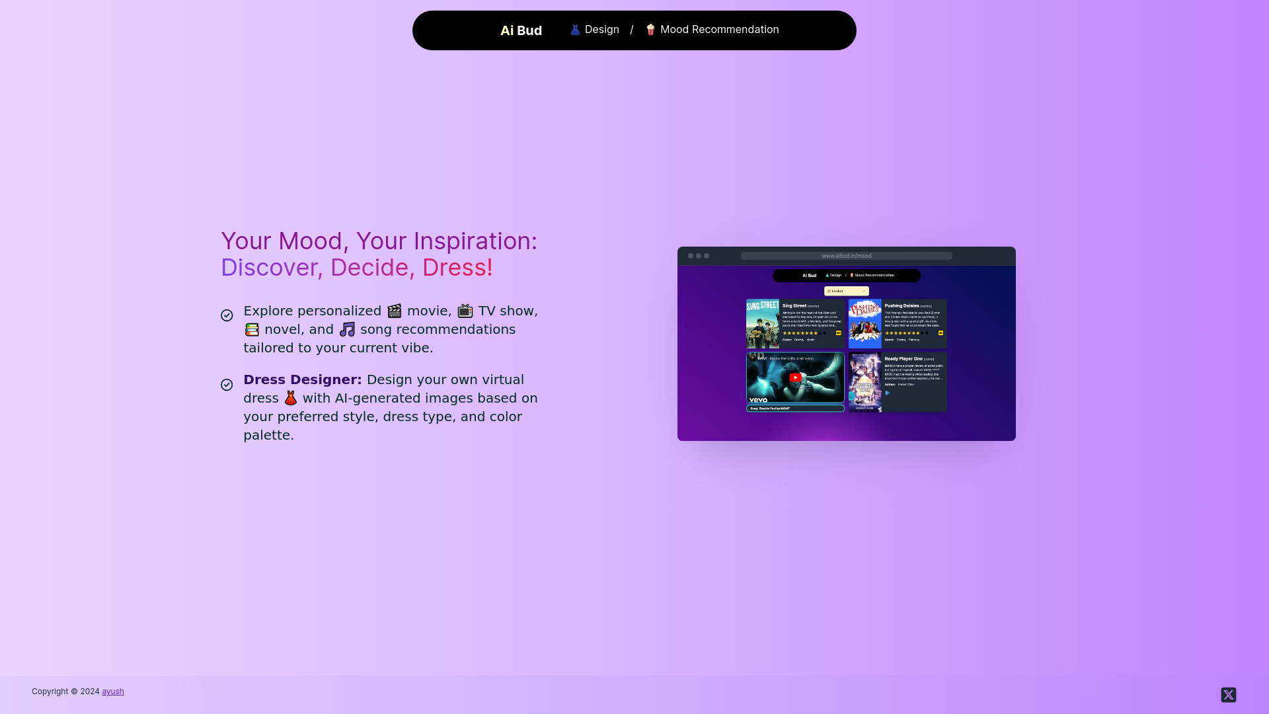Click checkmark icon beside Explore personalized
The width and height of the screenshot is (1269, 714).
click(x=227, y=315)
